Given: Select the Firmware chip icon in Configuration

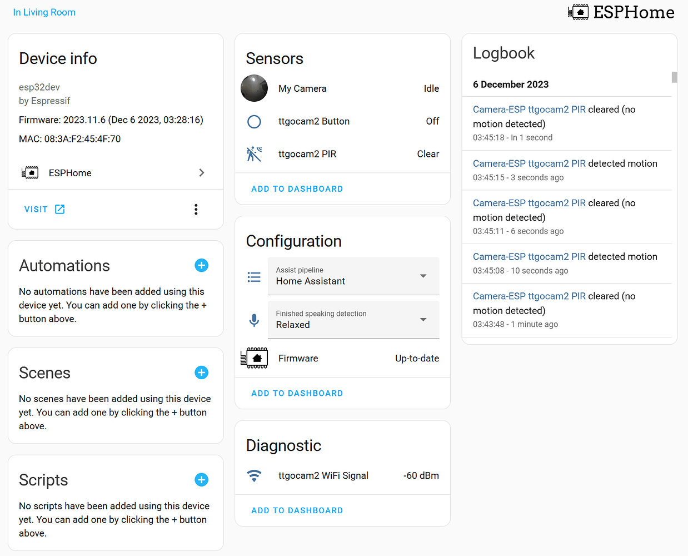Looking at the screenshot, I should (254, 358).
